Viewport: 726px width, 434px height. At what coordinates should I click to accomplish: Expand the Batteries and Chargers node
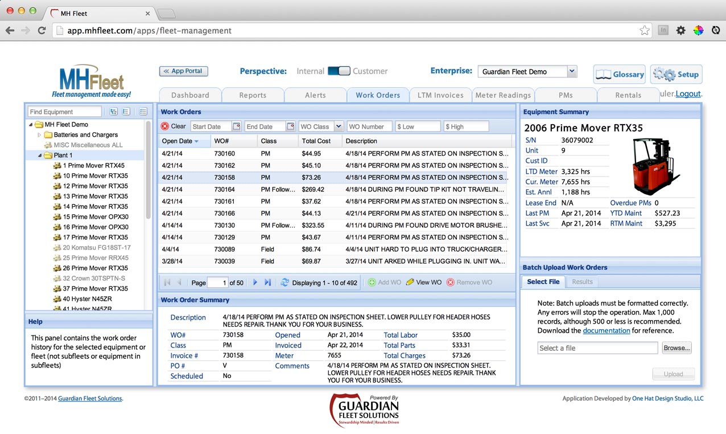tap(39, 135)
